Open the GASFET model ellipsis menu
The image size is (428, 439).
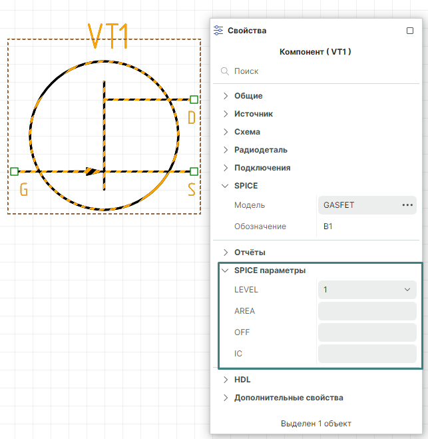click(x=407, y=205)
